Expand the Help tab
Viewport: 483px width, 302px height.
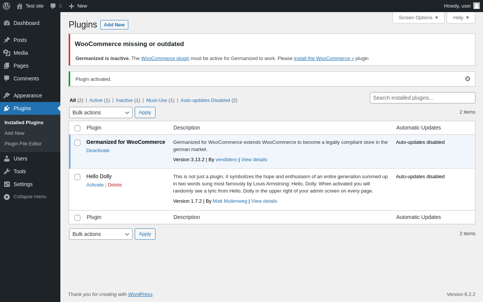coord(461,17)
